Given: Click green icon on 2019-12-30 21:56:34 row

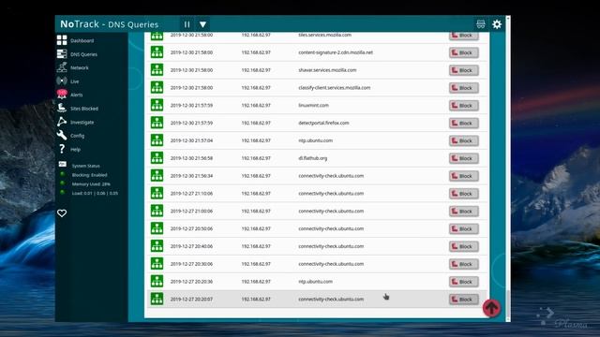Looking at the screenshot, I should [x=157, y=176].
